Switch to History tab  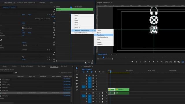[14, 66]
